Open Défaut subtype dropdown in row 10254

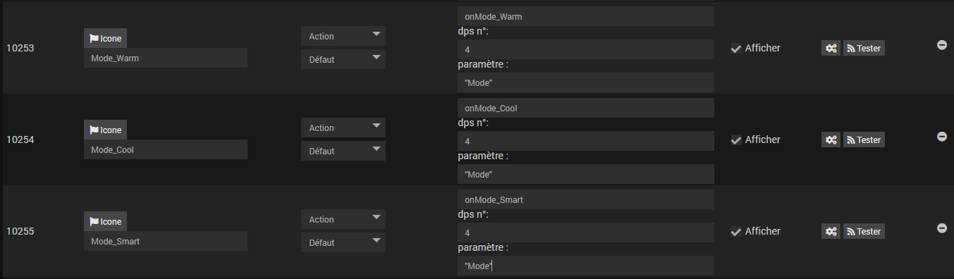pos(343,151)
